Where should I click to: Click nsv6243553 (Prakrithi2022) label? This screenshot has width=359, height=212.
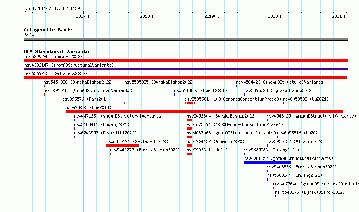pos(105,133)
